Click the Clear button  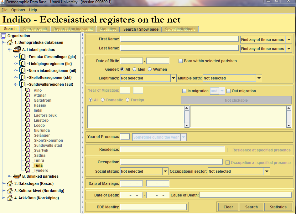228,207
